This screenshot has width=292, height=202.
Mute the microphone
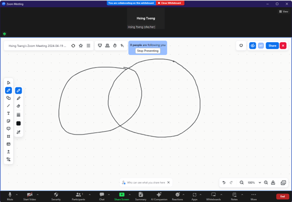click(x=10, y=196)
